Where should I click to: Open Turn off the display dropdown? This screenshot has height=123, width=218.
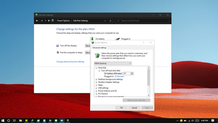pyautogui.click(x=87, y=46)
